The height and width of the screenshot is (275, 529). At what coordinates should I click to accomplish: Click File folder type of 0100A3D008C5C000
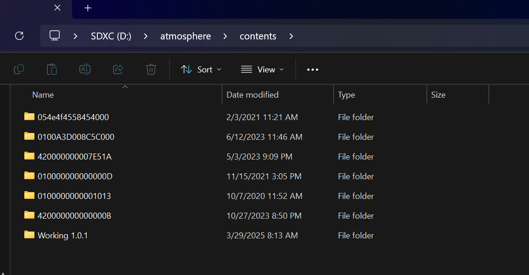(x=356, y=137)
